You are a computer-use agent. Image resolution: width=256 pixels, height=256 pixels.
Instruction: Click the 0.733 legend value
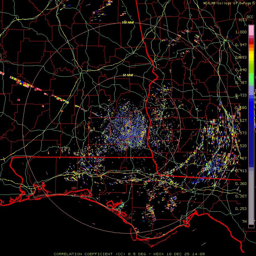coord(241,95)
